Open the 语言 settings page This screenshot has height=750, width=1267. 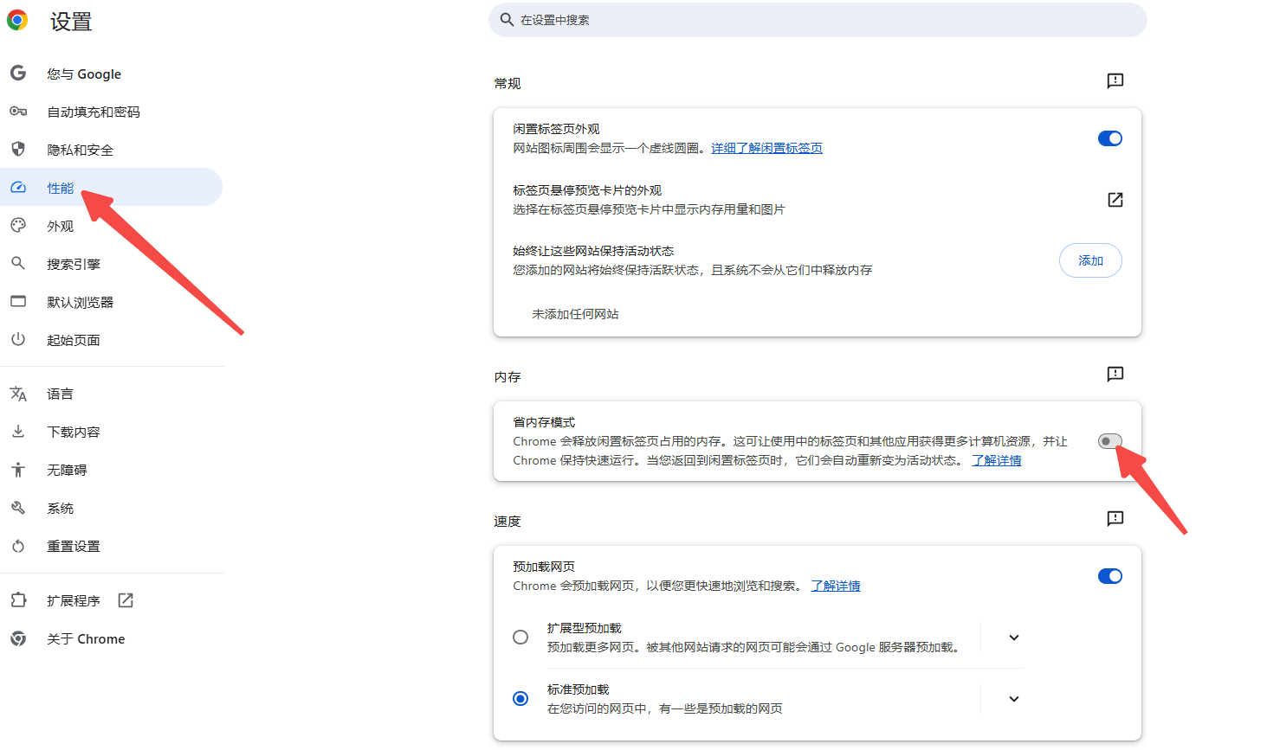click(111, 394)
